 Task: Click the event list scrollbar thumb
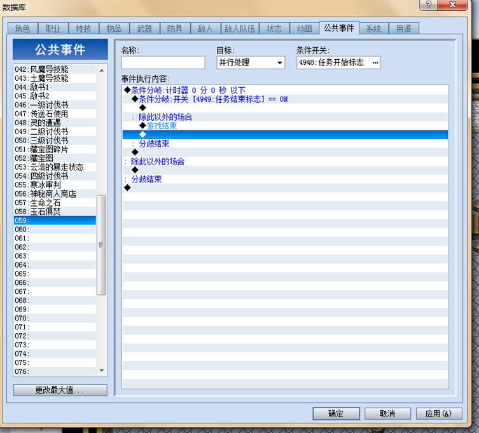coord(101,245)
